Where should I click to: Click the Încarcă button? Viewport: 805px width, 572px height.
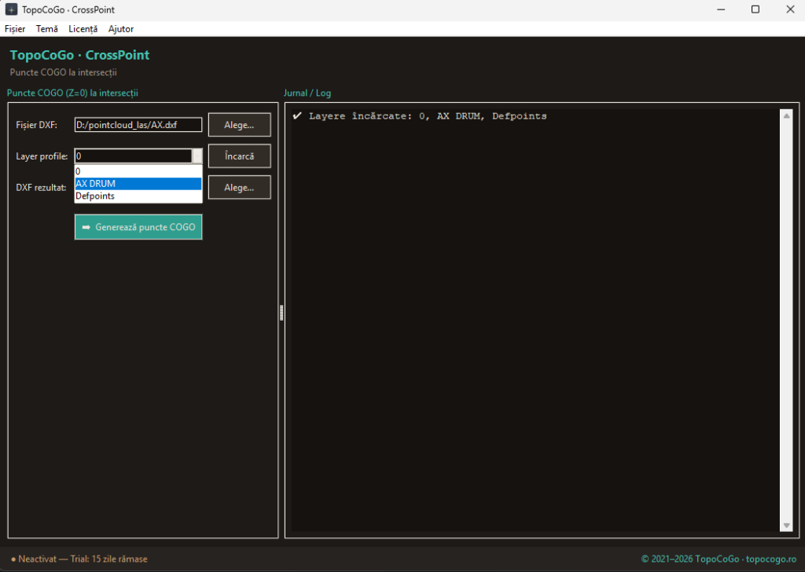pyautogui.click(x=239, y=156)
